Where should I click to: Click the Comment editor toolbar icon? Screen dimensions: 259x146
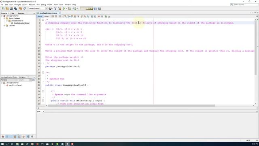(x=106, y=16)
